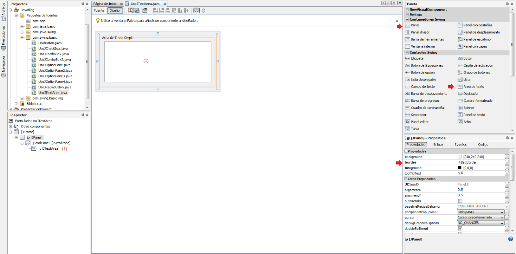Open componentPopupMenu dropdown
Viewport: 516px width, 254px height.
[481, 212]
